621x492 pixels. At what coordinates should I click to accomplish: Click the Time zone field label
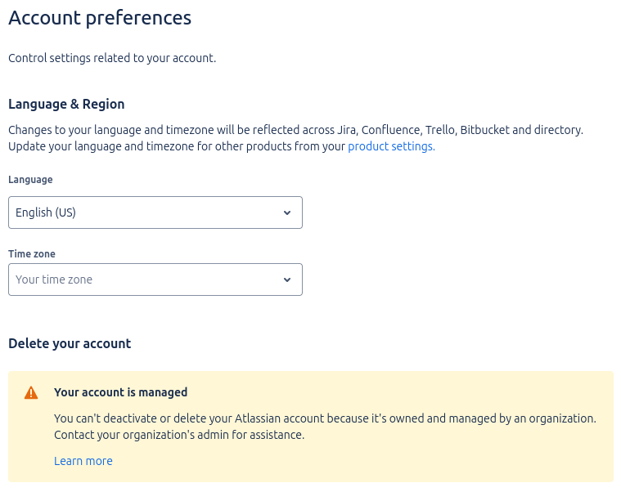click(x=32, y=254)
